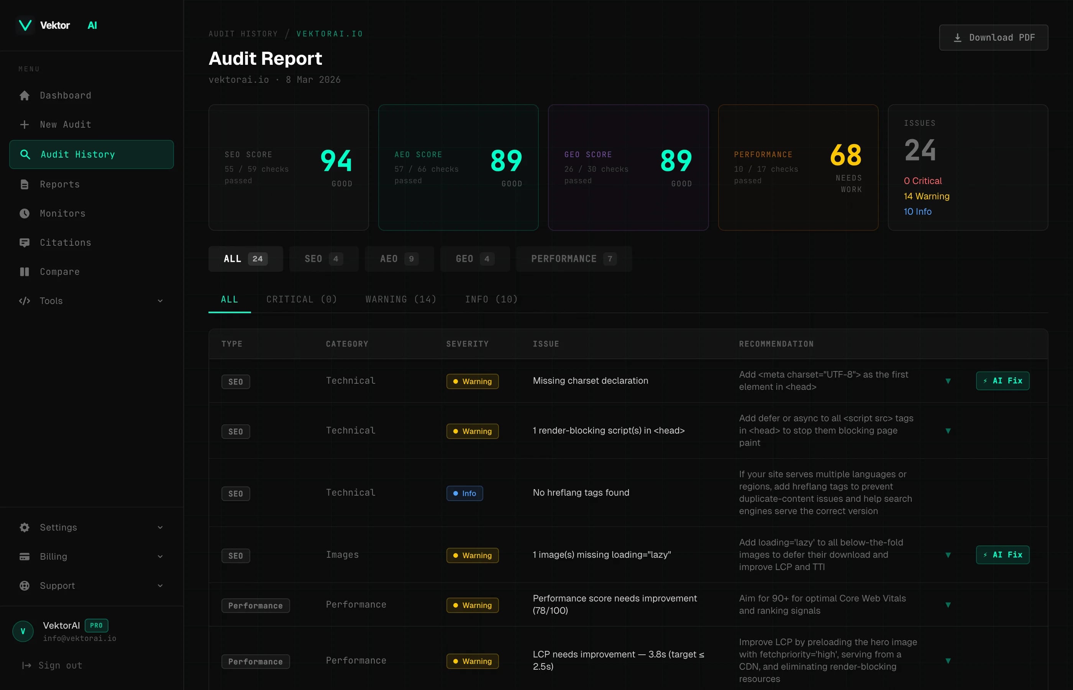Switch to the WARNING (14) tab

(x=400, y=299)
